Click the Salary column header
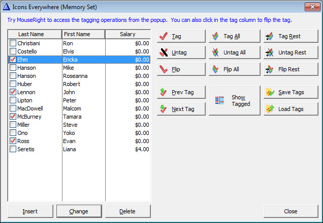Screen dimensions: 323x223 [x=127, y=34]
